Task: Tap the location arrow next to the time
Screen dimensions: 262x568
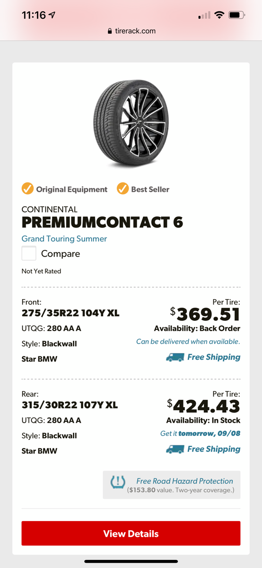Action: point(52,15)
